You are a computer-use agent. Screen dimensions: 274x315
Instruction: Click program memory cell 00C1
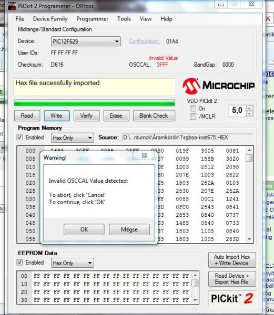coord(207,199)
